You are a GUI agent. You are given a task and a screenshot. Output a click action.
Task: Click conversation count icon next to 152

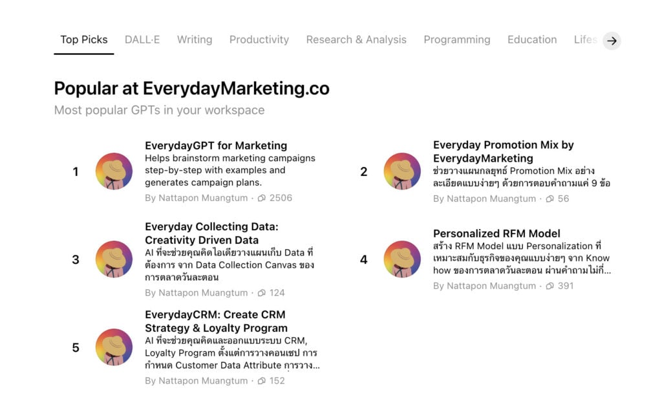[x=262, y=381]
